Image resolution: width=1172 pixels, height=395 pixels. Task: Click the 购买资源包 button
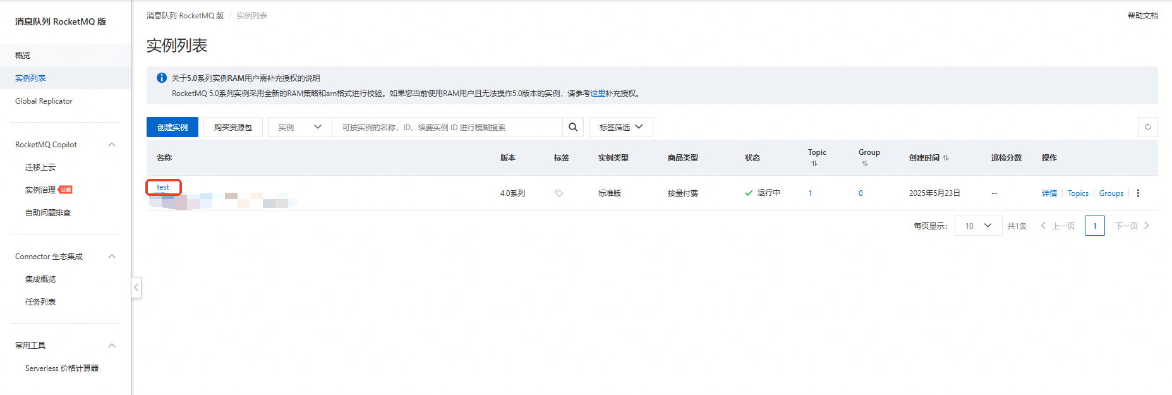[233, 127]
